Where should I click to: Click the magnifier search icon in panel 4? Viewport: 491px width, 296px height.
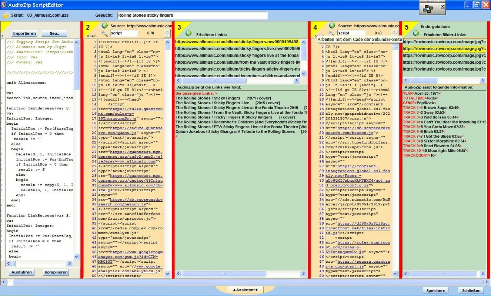pyautogui.click(x=332, y=33)
